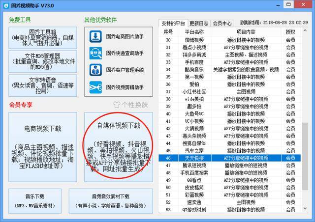Screen dimensions: 315x222
Task: Open the 固乔工具箱 button
Action: (x=43, y=38)
